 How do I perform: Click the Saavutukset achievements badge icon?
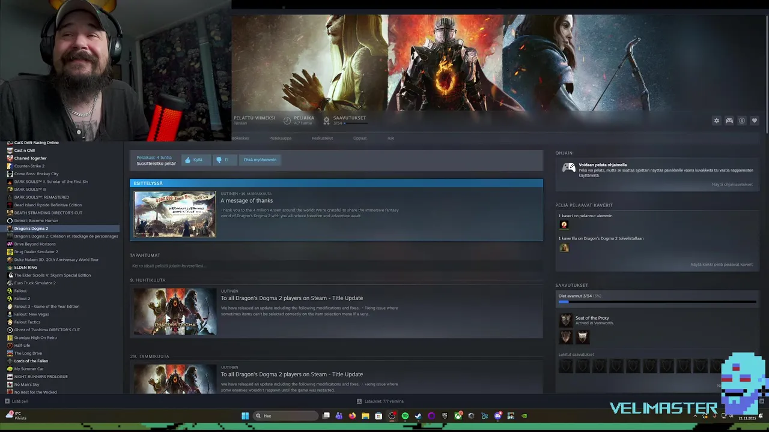click(326, 121)
